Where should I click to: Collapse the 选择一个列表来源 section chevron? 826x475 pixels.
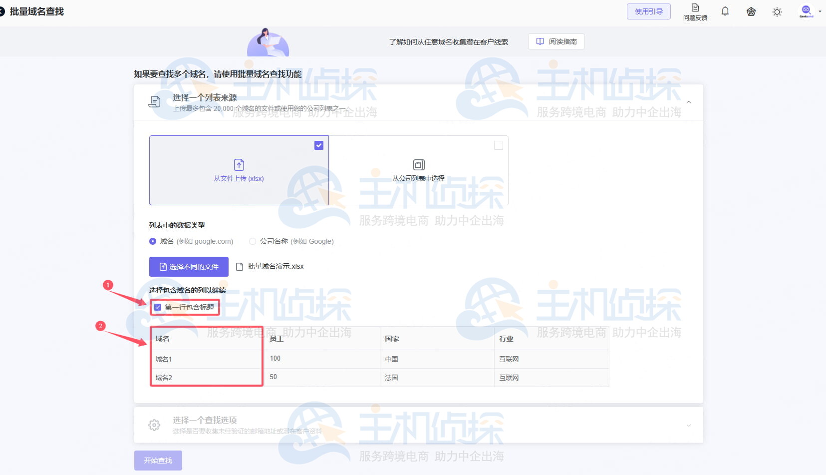tap(688, 102)
